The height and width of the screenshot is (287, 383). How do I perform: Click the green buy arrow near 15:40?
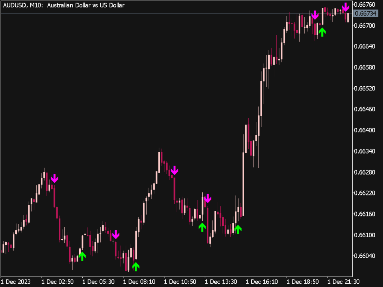pyautogui.click(x=238, y=229)
